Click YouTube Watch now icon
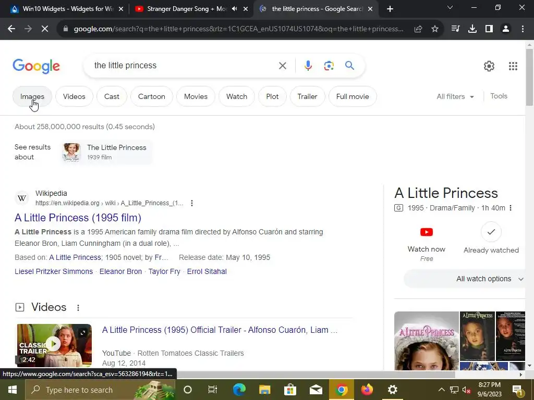The height and width of the screenshot is (400, 534). (x=427, y=232)
